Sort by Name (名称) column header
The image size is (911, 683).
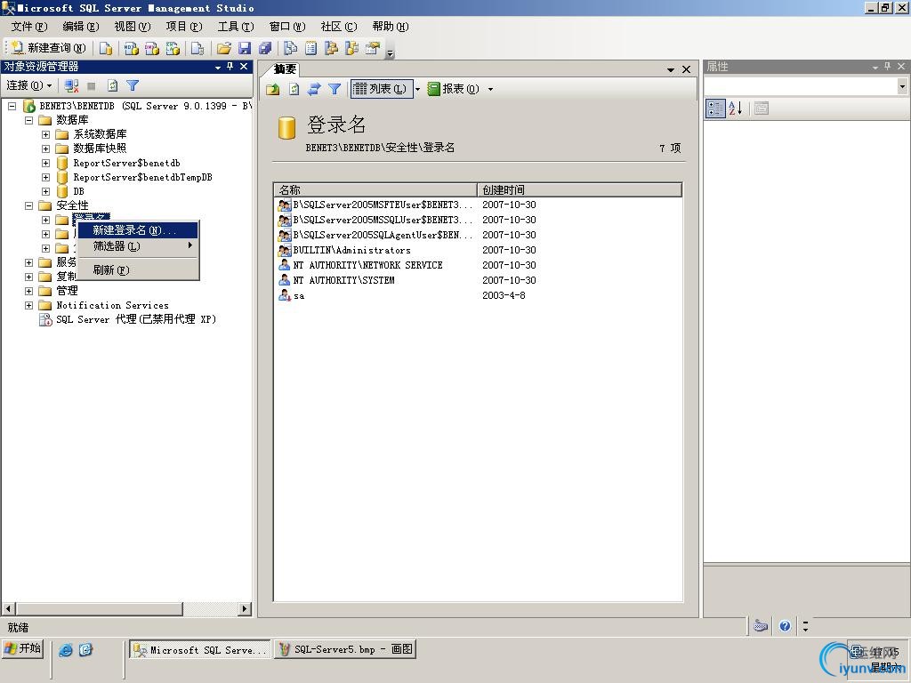click(376, 190)
